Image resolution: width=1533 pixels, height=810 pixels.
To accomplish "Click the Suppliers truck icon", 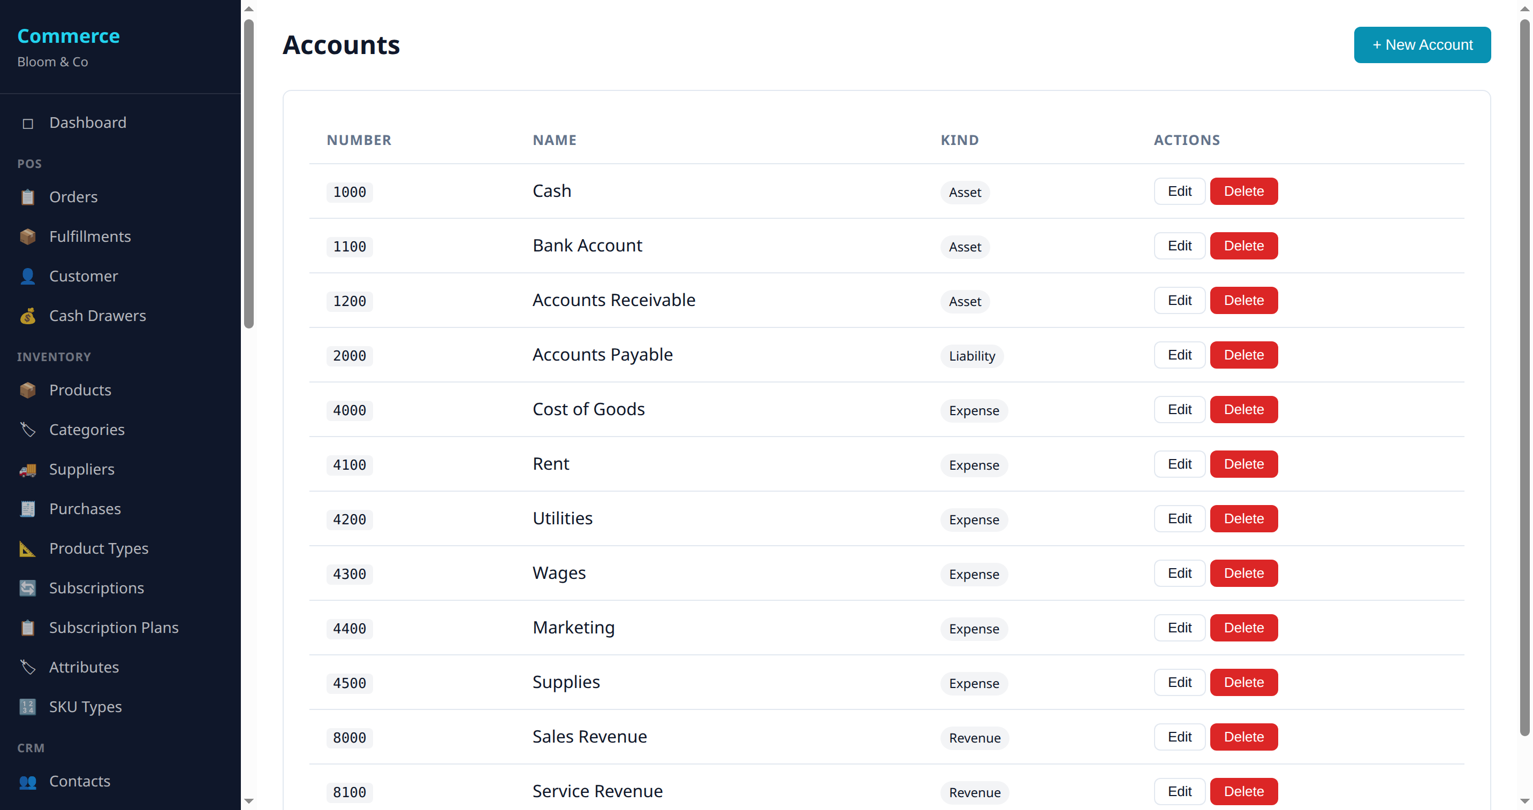I will click(x=27, y=469).
